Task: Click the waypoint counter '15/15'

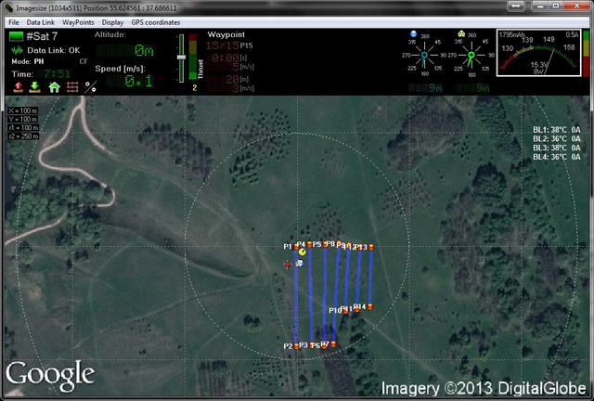Action: click(x=223, y=45)
